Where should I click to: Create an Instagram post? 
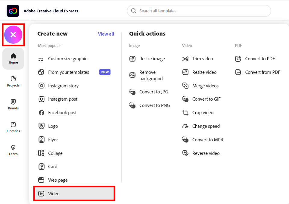[63, 99]
